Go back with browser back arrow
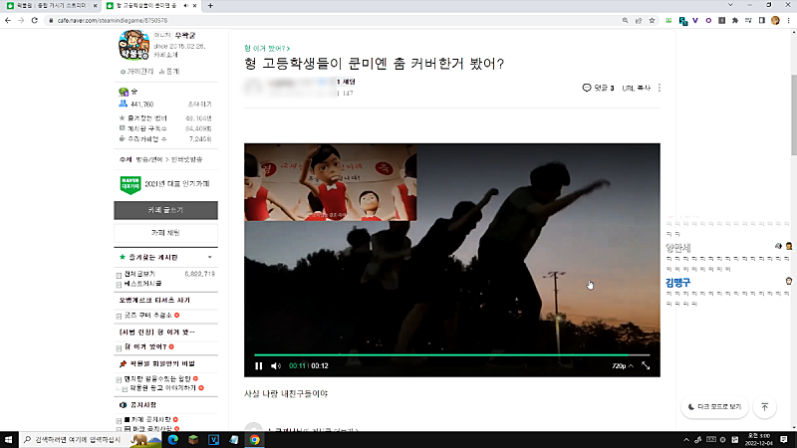797x448 pixels. pyautogui.click(x=8, y=20)
